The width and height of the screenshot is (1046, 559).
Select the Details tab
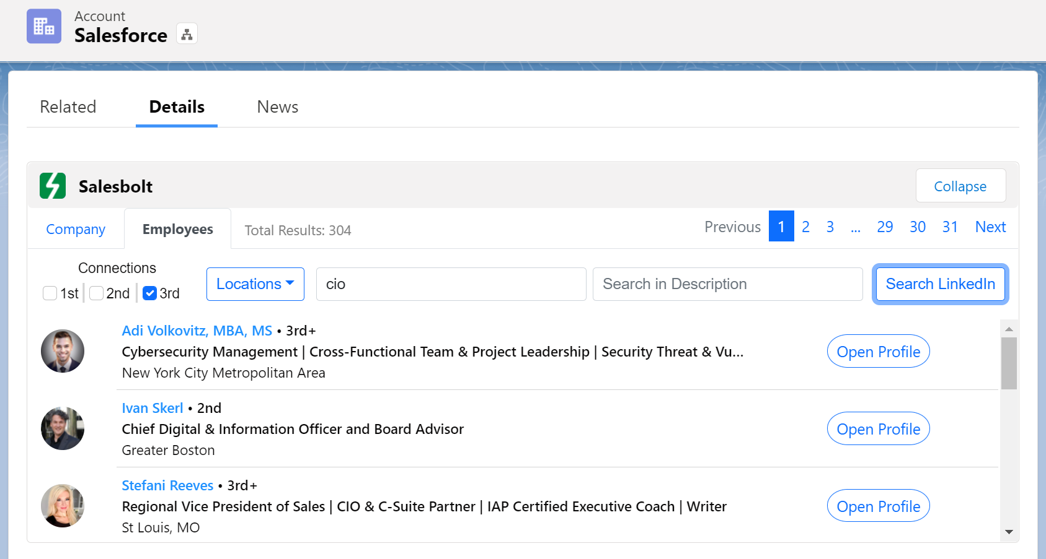(x=177, y=107)
